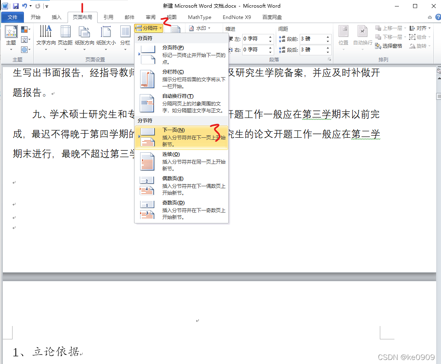Screen dimensions: 441x364
Task: Choose Odd Page (奇数页(D)) section break
Action: (x=181, y=210)
